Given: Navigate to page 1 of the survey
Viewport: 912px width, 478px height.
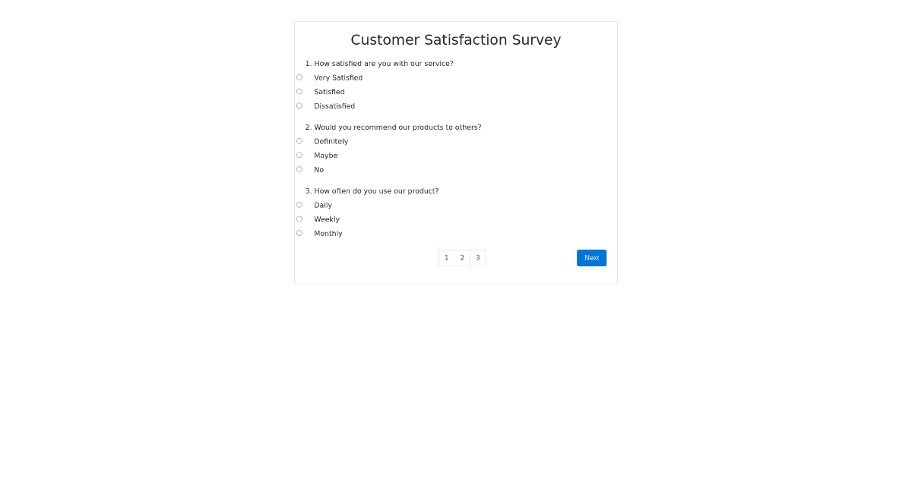Looking at the screenshot, I should coord(446,257).
